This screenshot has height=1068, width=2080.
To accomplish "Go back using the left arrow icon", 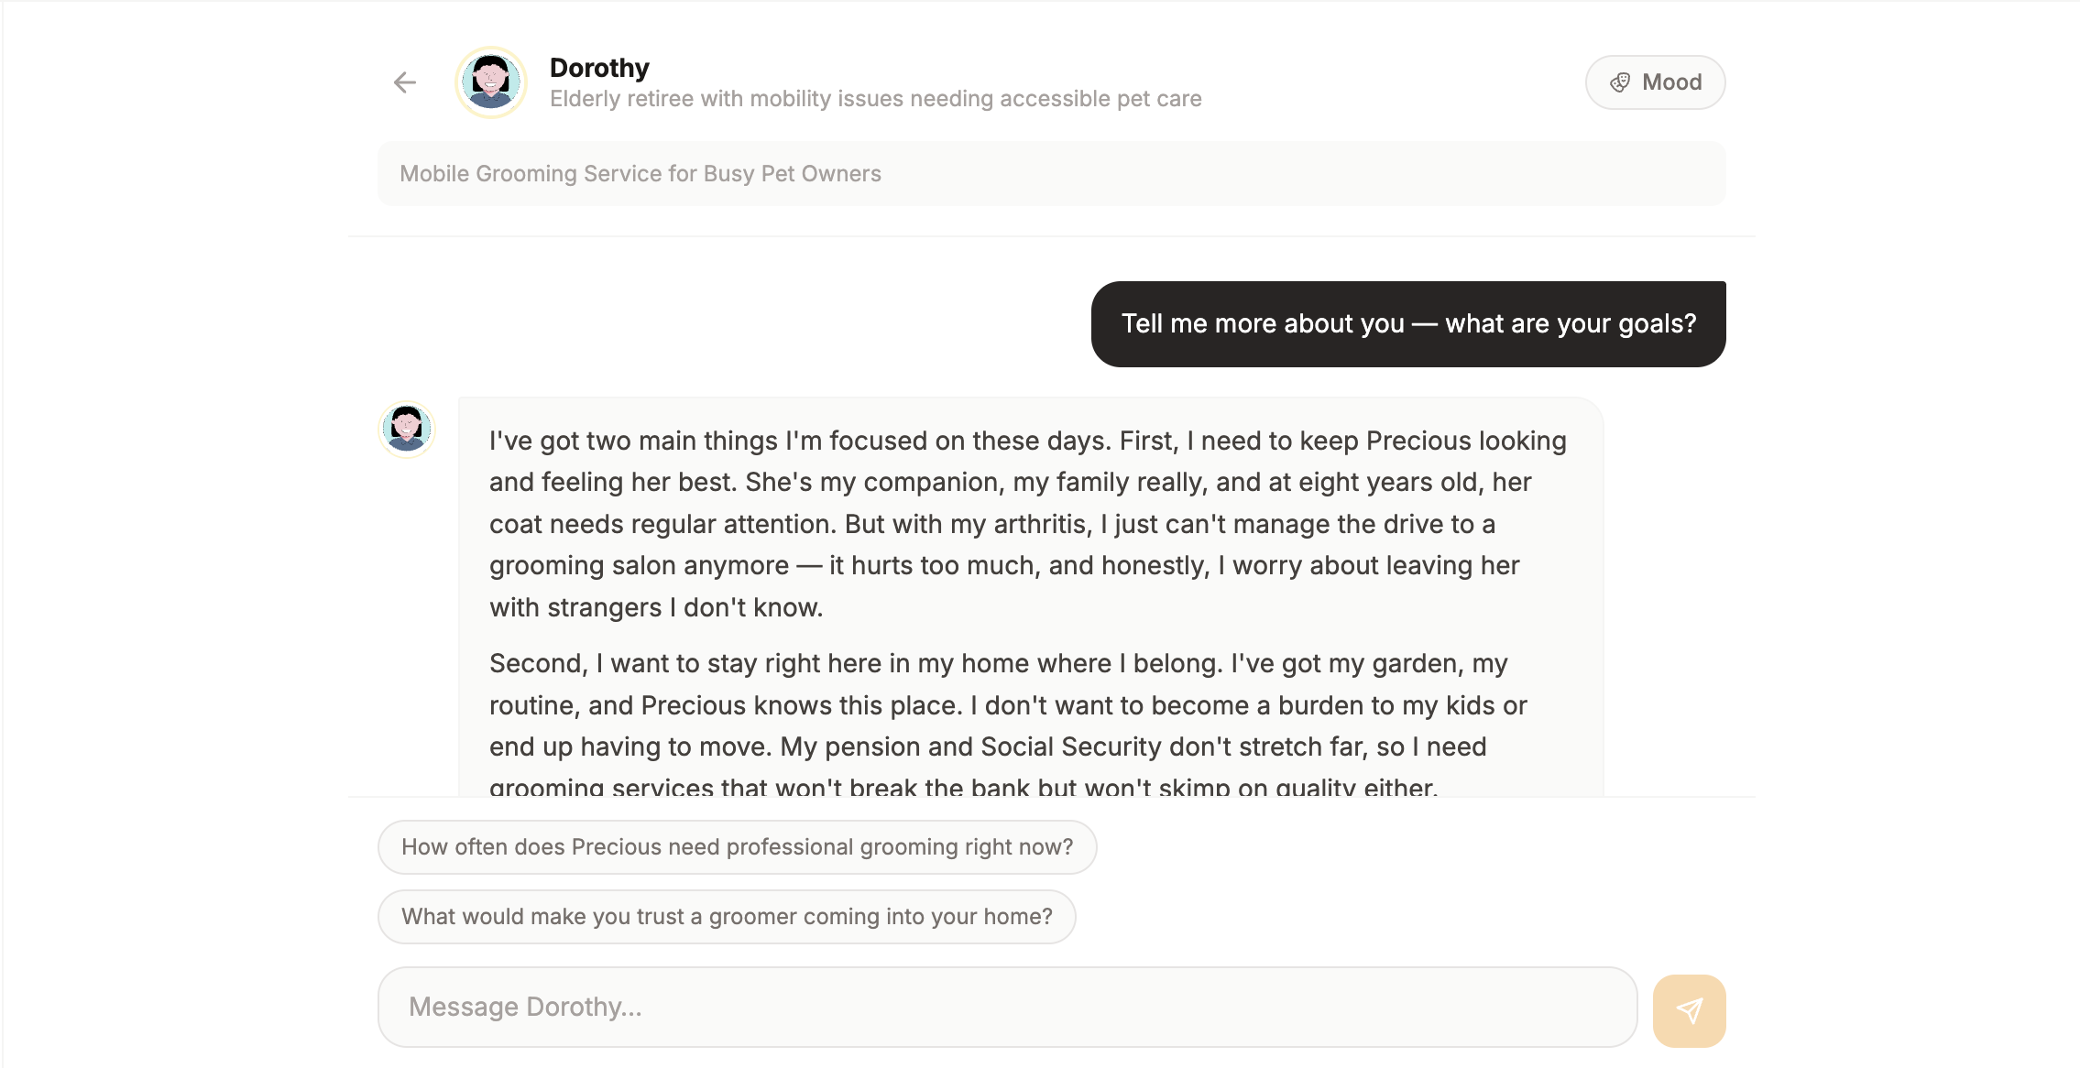I will [404, 82].
